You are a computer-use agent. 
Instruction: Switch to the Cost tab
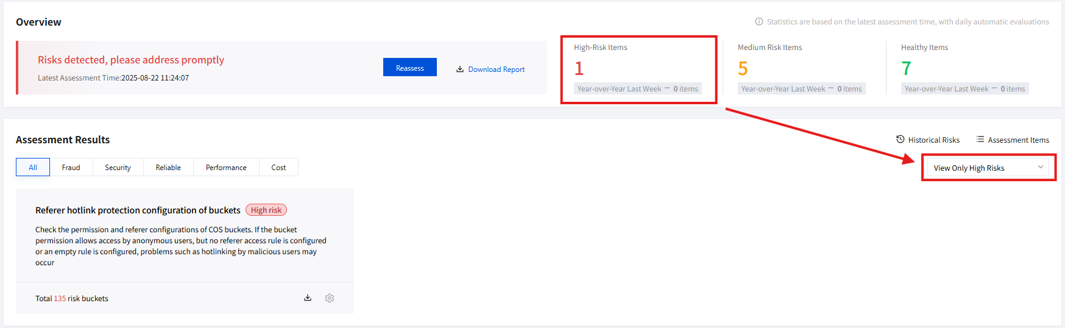coord(278,168)
